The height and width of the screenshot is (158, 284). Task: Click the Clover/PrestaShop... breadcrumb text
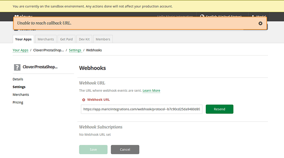(x=49, y=50)
